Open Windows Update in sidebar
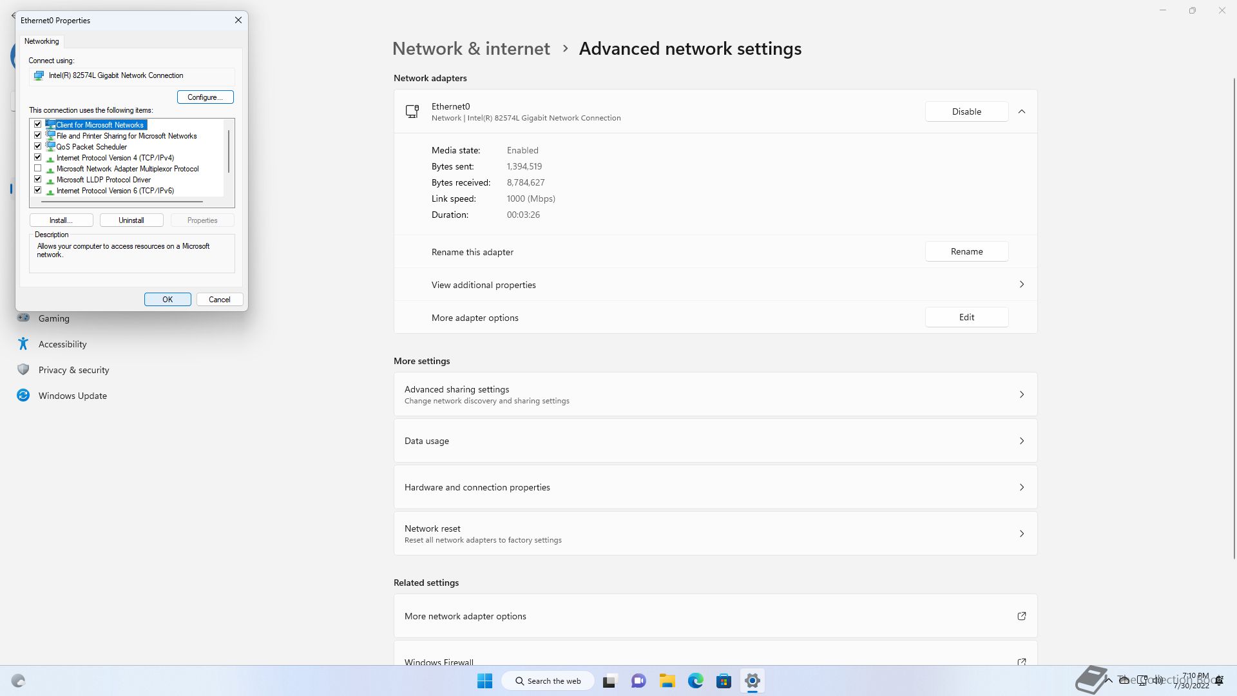The width and height of the screenshot is (1237, 696). click(72, 396)
